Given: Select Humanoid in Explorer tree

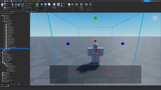Looking at the screenshot, I should pyautogui.click(x=10, y=23).
